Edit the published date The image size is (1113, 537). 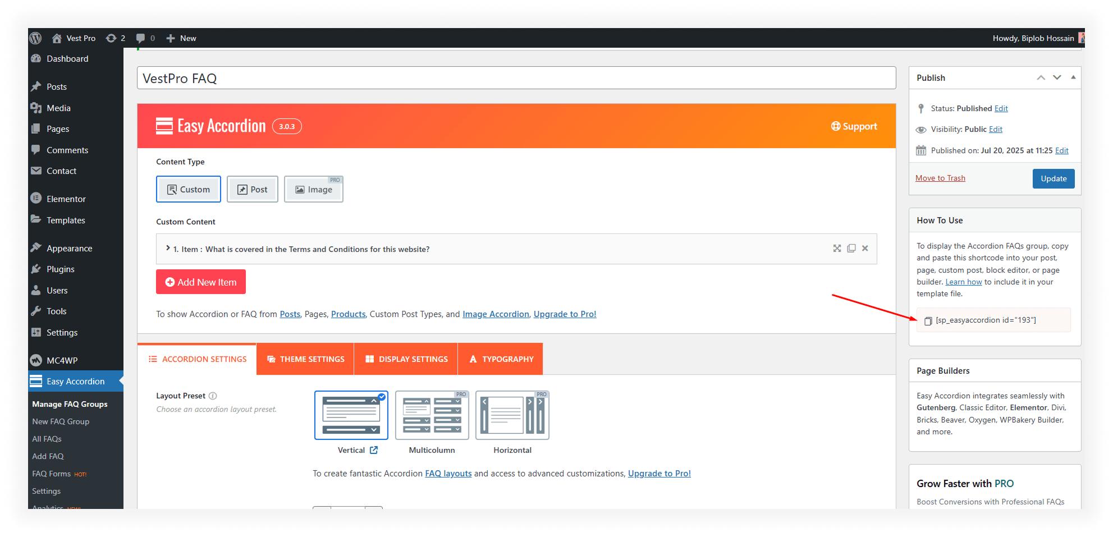click(x=1061, y=150)
